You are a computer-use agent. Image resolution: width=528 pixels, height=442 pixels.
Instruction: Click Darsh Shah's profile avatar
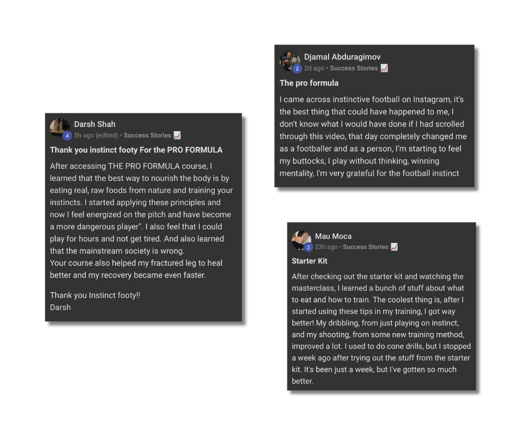pyautogui.click(x=59, y=126)
